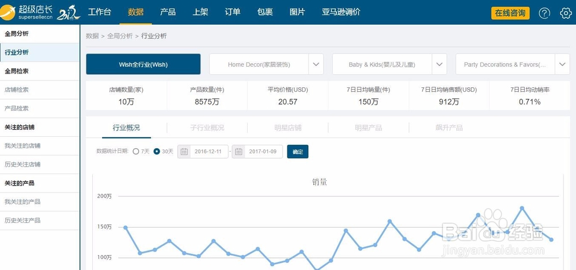
Task: Click the 店铺数量 value 10万
Action: (126, 102)
